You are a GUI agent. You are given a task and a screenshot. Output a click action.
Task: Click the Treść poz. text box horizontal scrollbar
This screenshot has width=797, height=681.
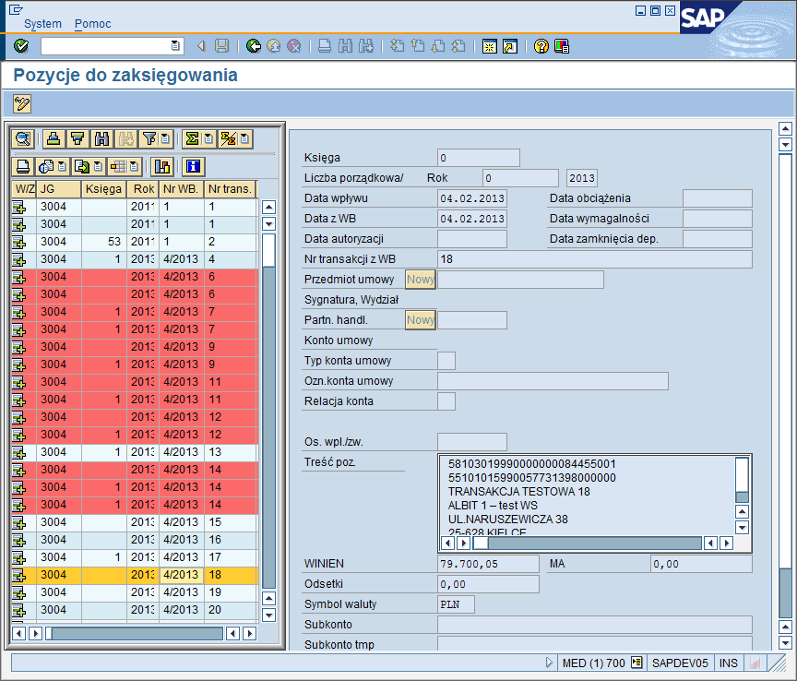[x=587, y=544]
